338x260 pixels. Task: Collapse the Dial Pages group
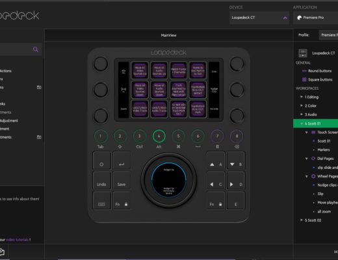[306, 159]
